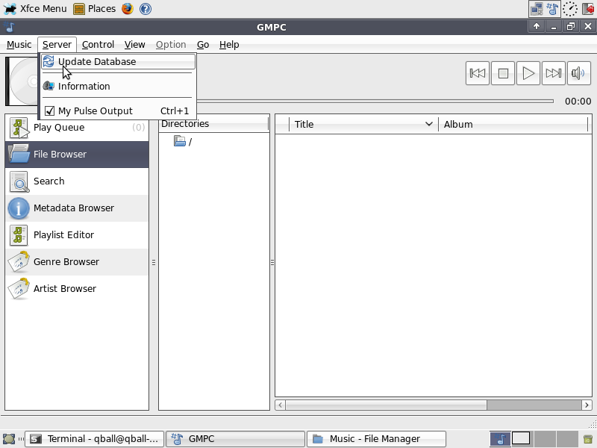Switch to first workspace in pager
The height and width of the screenshot is (448, 597).
499,439
